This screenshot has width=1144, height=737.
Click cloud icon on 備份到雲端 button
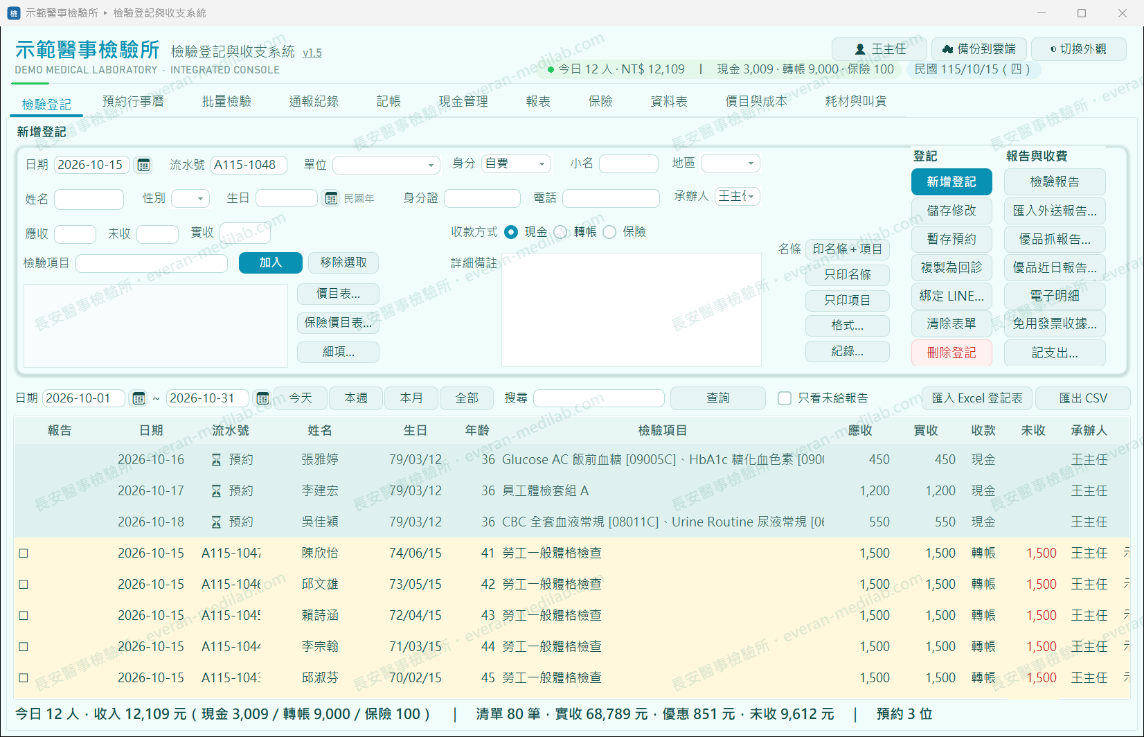point(947,49)
